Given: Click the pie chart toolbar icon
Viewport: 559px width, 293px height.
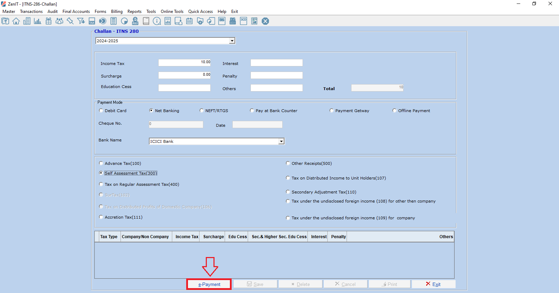Looking at the screenshot, I should click(124, 21).
